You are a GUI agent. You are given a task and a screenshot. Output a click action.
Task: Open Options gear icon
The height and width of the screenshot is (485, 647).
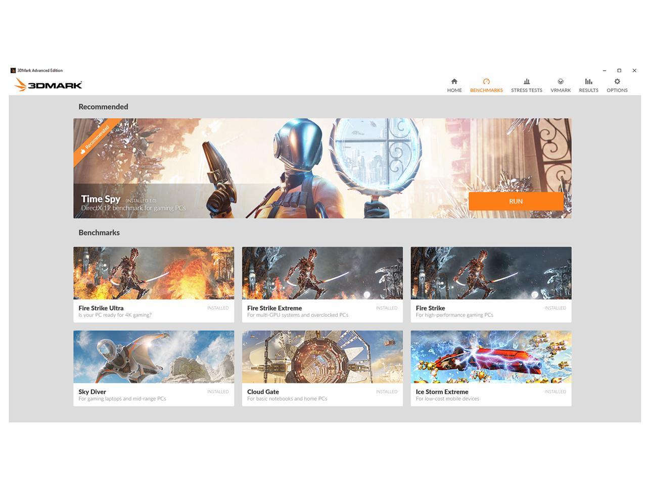tap(617, 81)
